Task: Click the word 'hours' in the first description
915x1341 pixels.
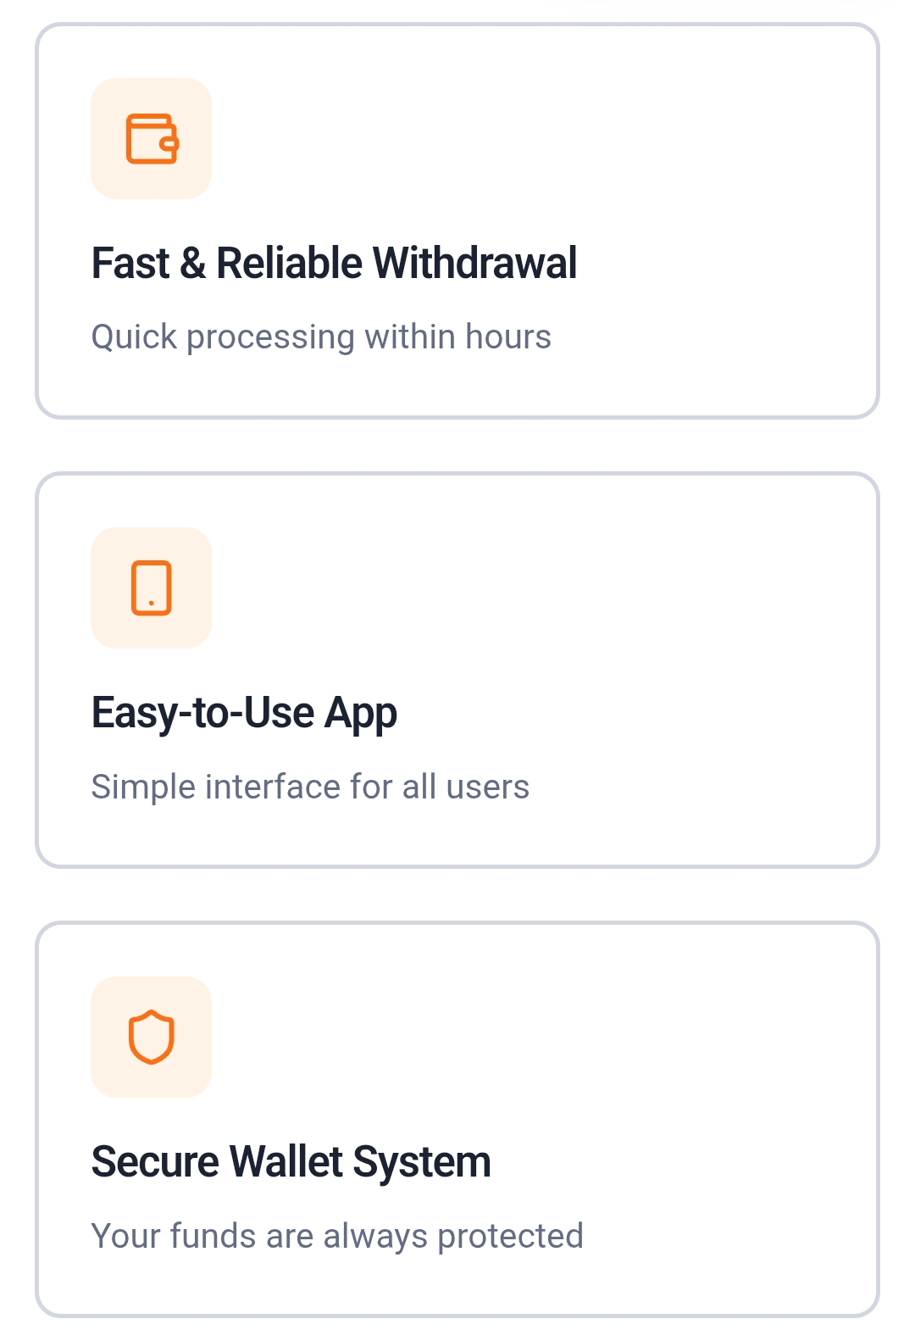Action: tap(507, 337)
